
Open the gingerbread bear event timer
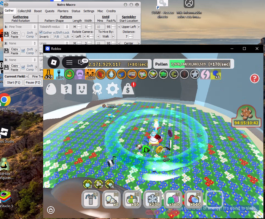tap(246, 116)
